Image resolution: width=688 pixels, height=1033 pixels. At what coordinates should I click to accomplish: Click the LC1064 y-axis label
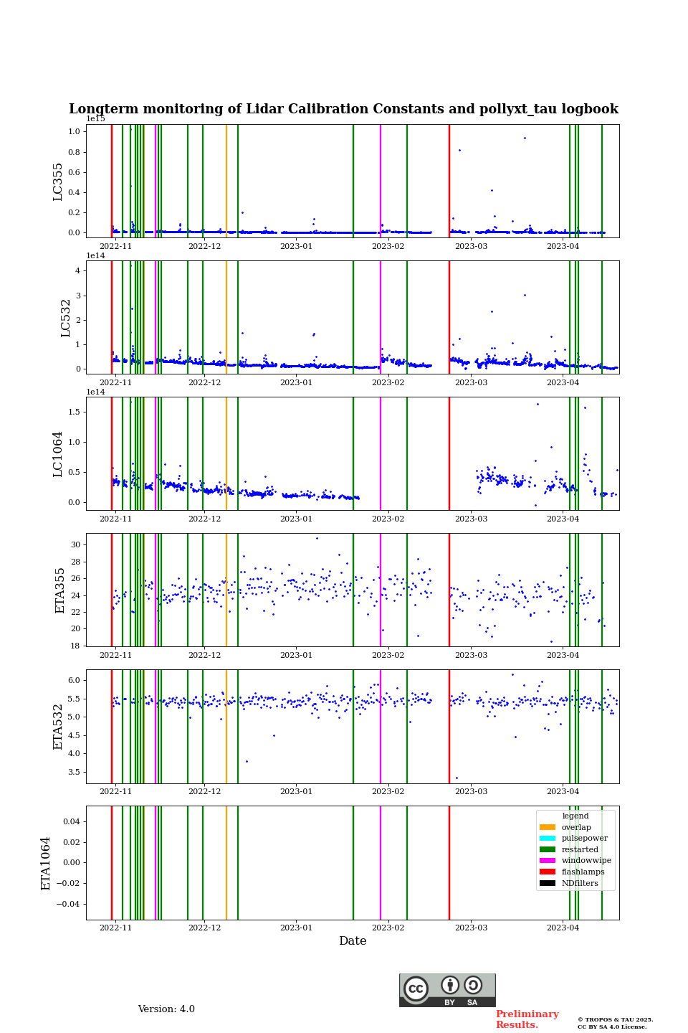[x=58, y=454]
